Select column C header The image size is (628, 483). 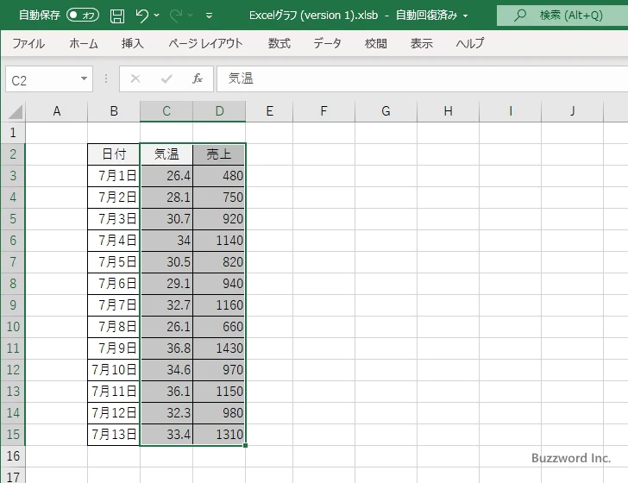point(166,111)
